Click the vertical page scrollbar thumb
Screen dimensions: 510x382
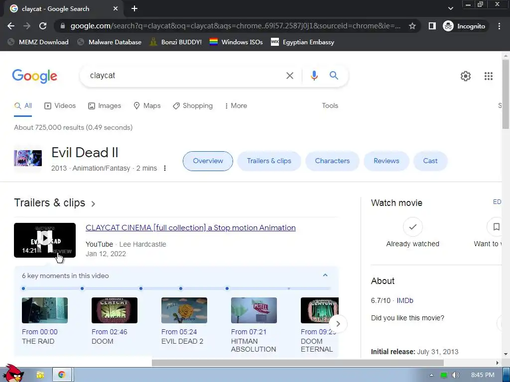[506, 94]
